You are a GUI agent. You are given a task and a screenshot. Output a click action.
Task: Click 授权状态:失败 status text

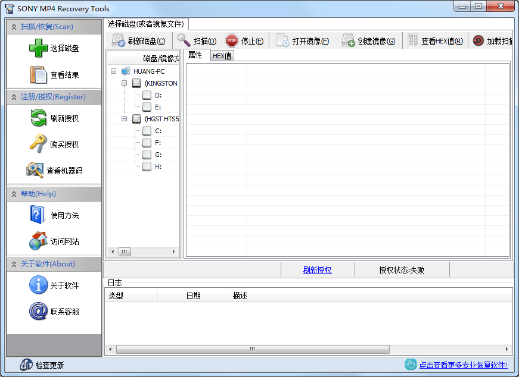[x=402, y=270]
